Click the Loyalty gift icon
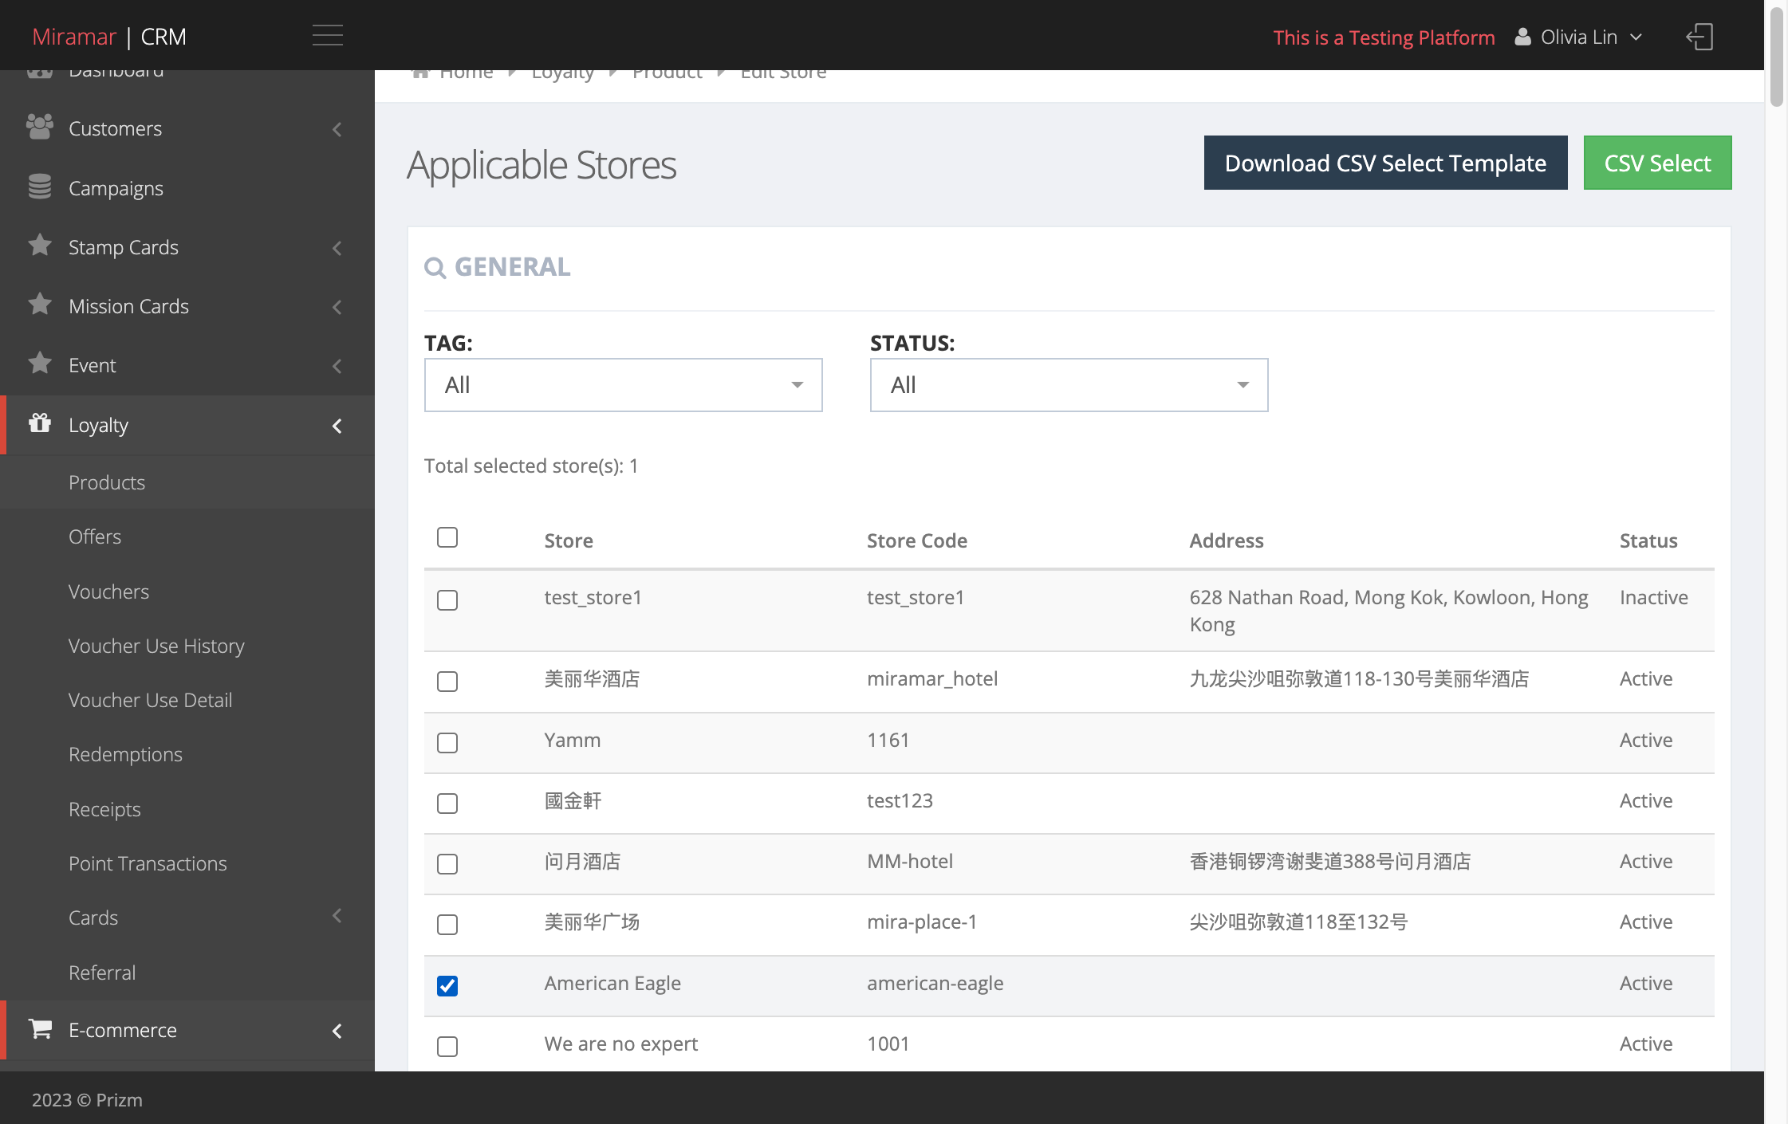The image size is (1788, 1124). [40, 423]
